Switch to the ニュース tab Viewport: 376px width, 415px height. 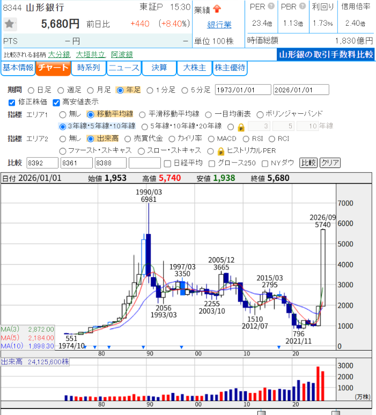point(124,68)
